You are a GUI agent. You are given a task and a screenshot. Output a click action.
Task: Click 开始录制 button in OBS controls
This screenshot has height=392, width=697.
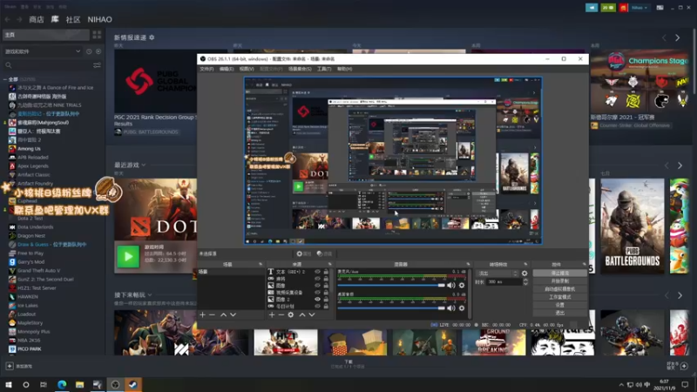[x=559, y=281]
